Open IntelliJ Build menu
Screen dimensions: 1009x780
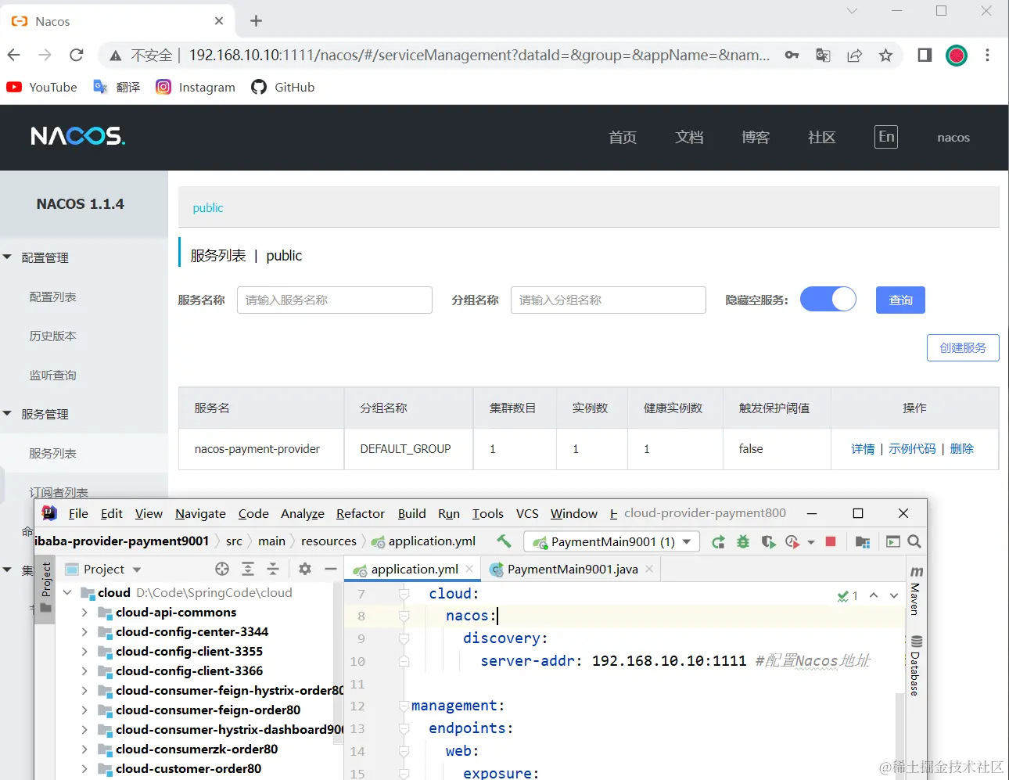411,513
